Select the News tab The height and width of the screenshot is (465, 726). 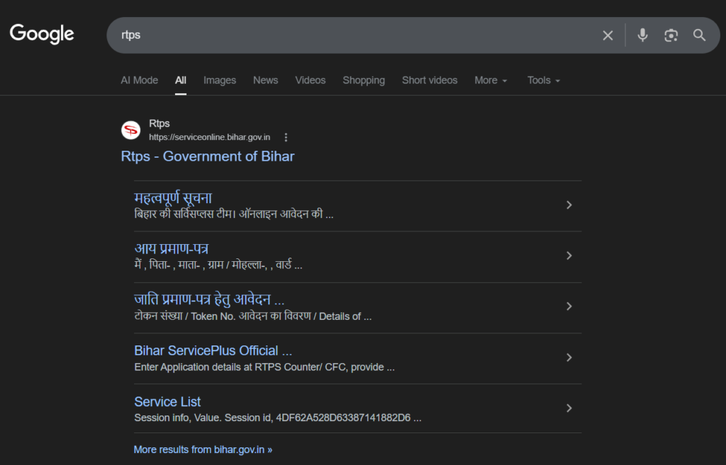(265, 81)
